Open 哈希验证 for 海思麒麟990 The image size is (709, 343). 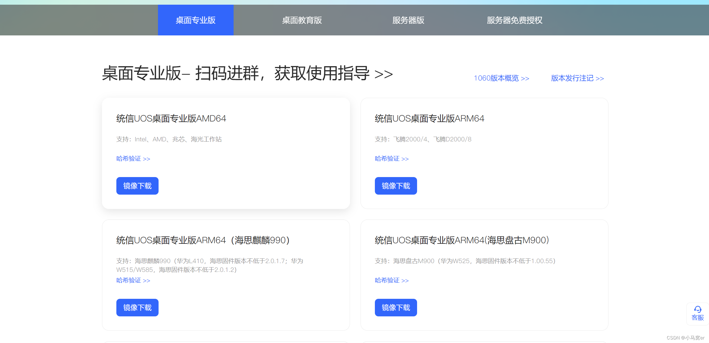(x=133, y=280)
